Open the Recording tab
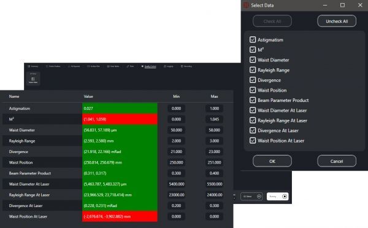The height and width of the screenshot is (228, 368). (186, 66)
